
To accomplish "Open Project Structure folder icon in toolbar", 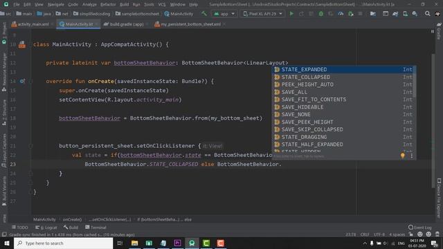I will (373, 14).
